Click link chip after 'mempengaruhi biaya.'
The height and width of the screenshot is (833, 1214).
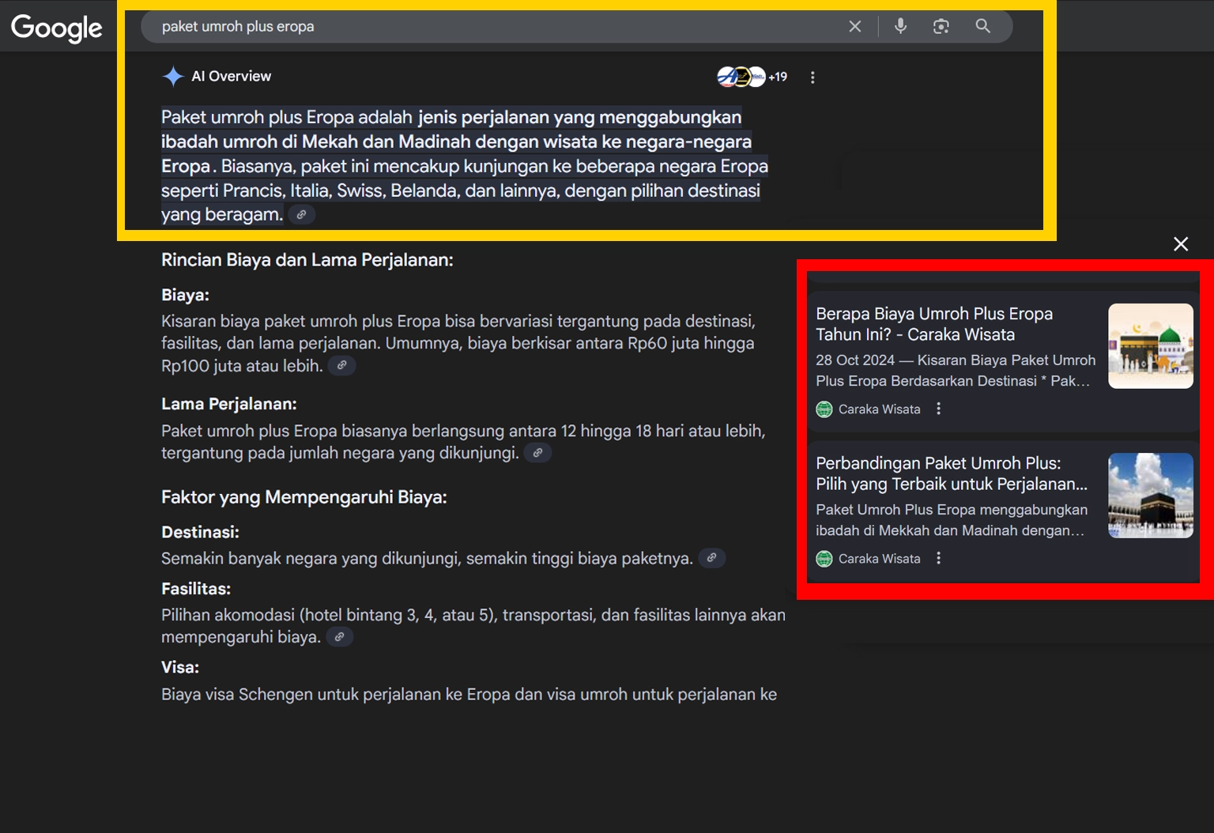[339, 637]
